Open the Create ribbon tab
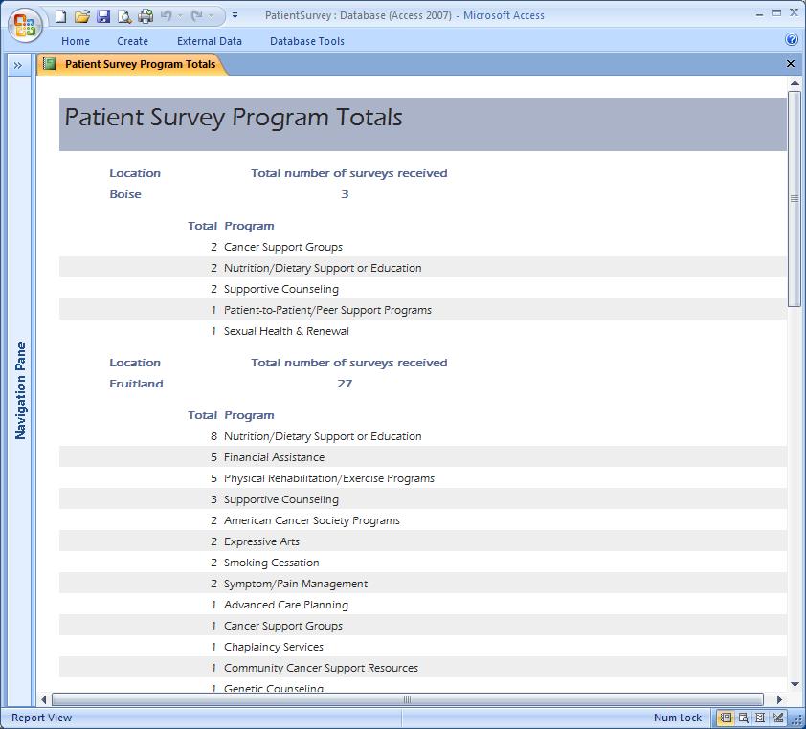The width and height of the screenshot is (806, 729). pos(132,41)
